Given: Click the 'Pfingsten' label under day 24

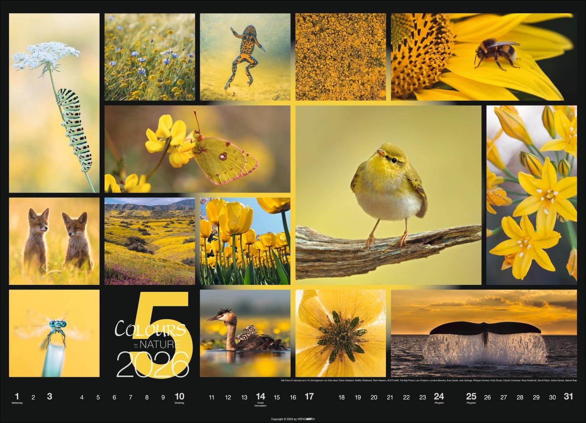Looking at the screenshot, I should point(439,403).
